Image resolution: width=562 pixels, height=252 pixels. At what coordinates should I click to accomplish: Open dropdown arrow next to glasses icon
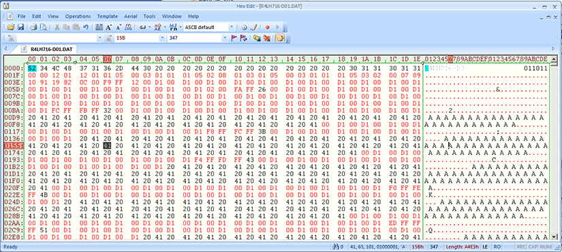click(149, 27)
